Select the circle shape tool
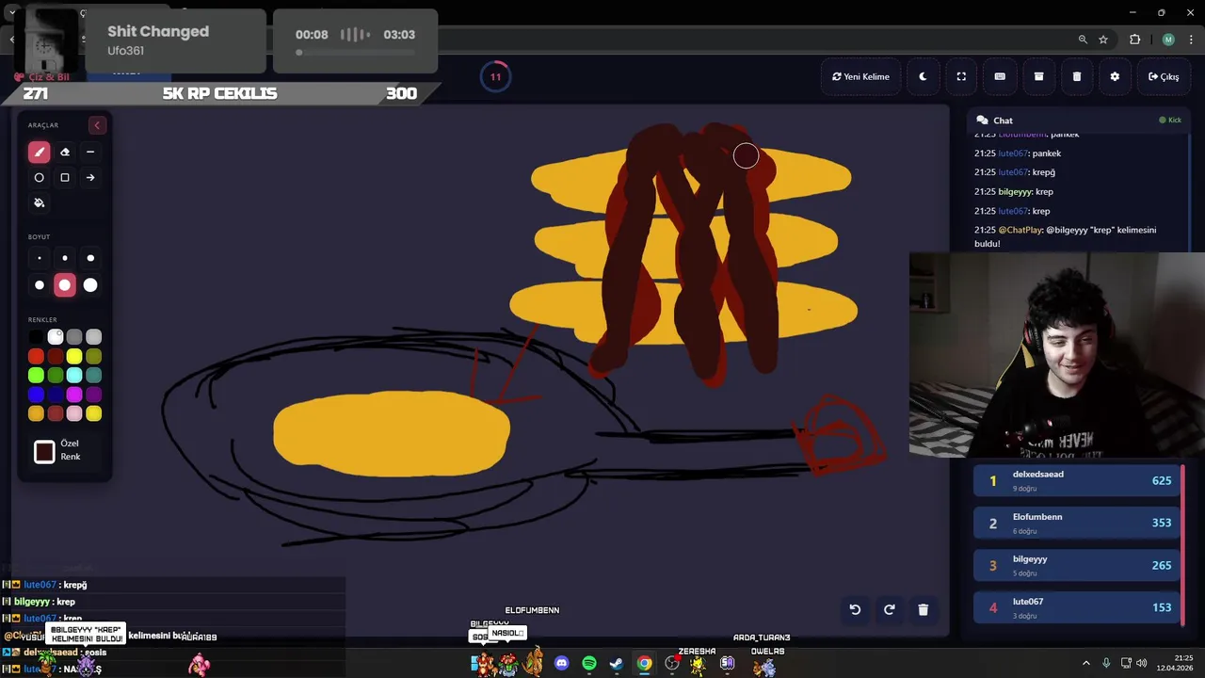This screenshot has width=1205, height=678. 39,177
